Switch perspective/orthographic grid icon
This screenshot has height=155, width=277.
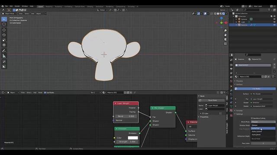tap(225, 43)
